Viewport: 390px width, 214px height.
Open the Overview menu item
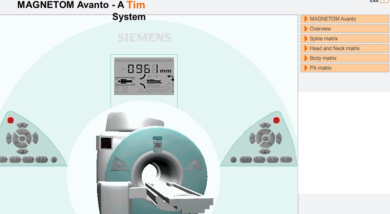(344, 29)
